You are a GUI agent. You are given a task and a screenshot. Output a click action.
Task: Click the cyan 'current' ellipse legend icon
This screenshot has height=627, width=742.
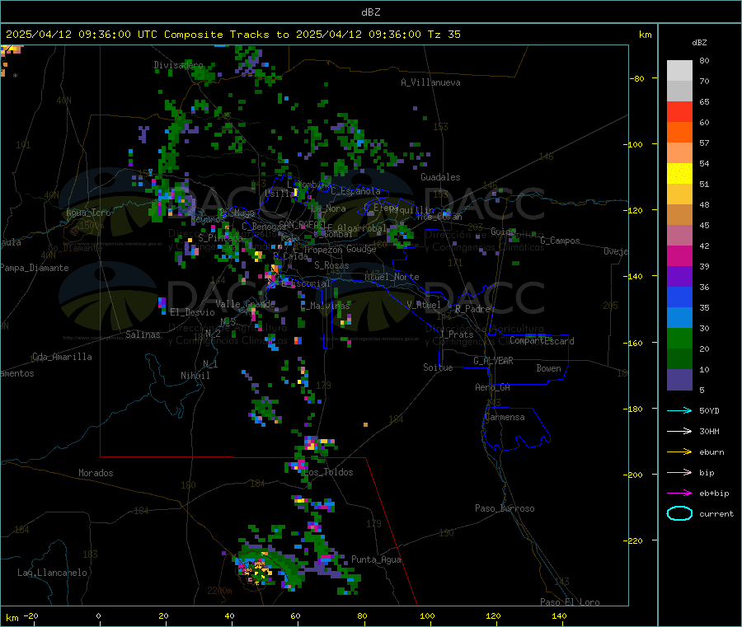[679, 513]
